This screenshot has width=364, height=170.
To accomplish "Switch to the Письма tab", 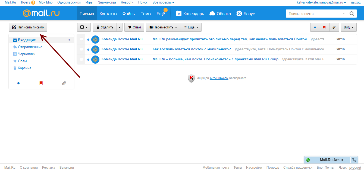I will (87, 14).
